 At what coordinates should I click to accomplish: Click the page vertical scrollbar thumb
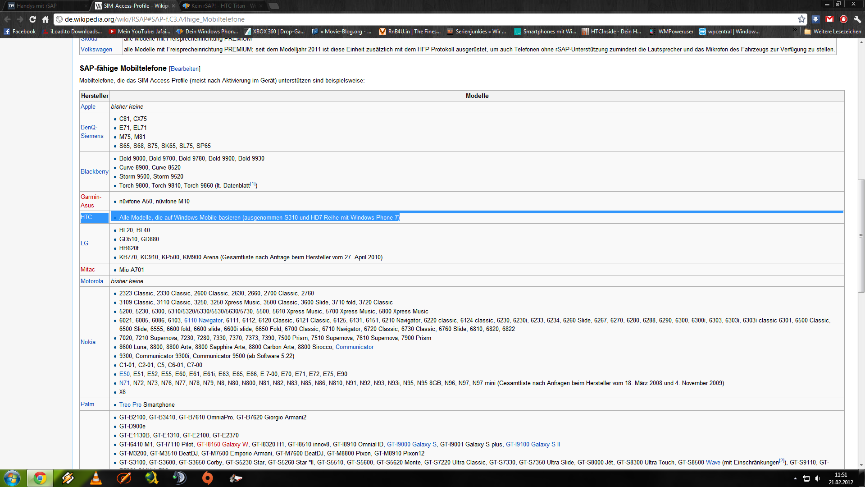pyautogui.click(x=861, y=236)
